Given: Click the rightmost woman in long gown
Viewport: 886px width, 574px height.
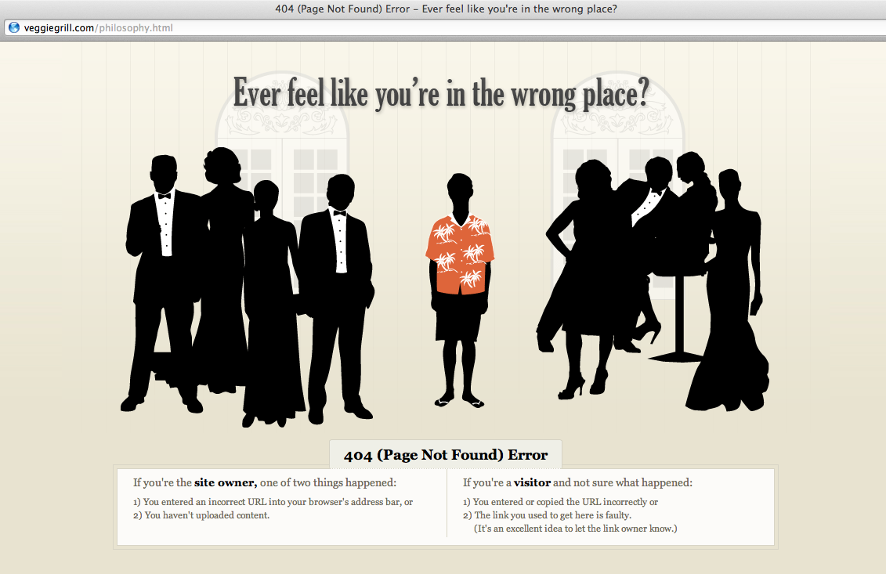Looking at the screenshot, I should pyautogui.click(x=729, y=313).
